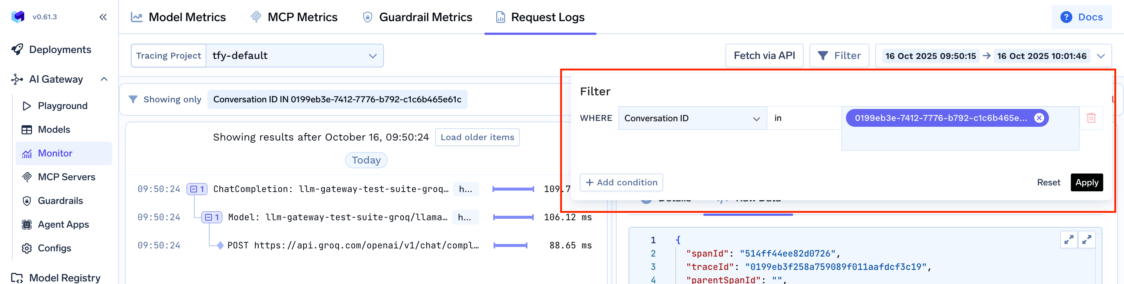Open Configs settings page
This screenshot has height=284, width=1124.
tap(54, 248)
